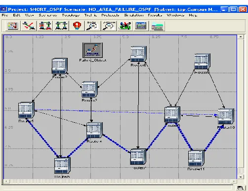Click the status icon at bottom-right corner
248x191 pixels.
click(241, 188)
